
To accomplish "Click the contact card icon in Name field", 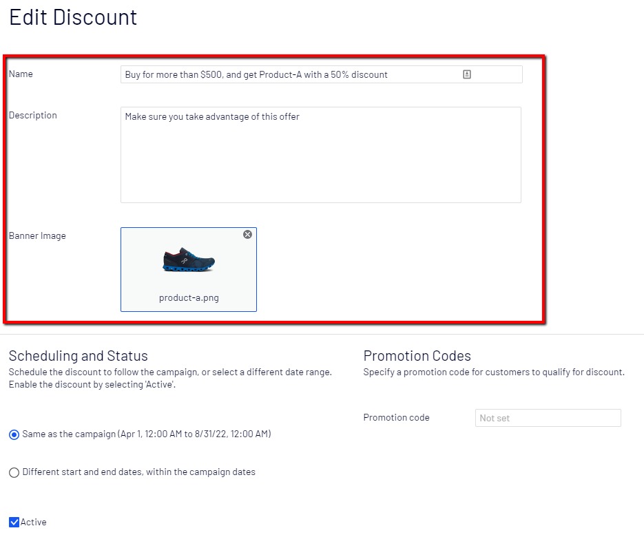I will point(467,74).
